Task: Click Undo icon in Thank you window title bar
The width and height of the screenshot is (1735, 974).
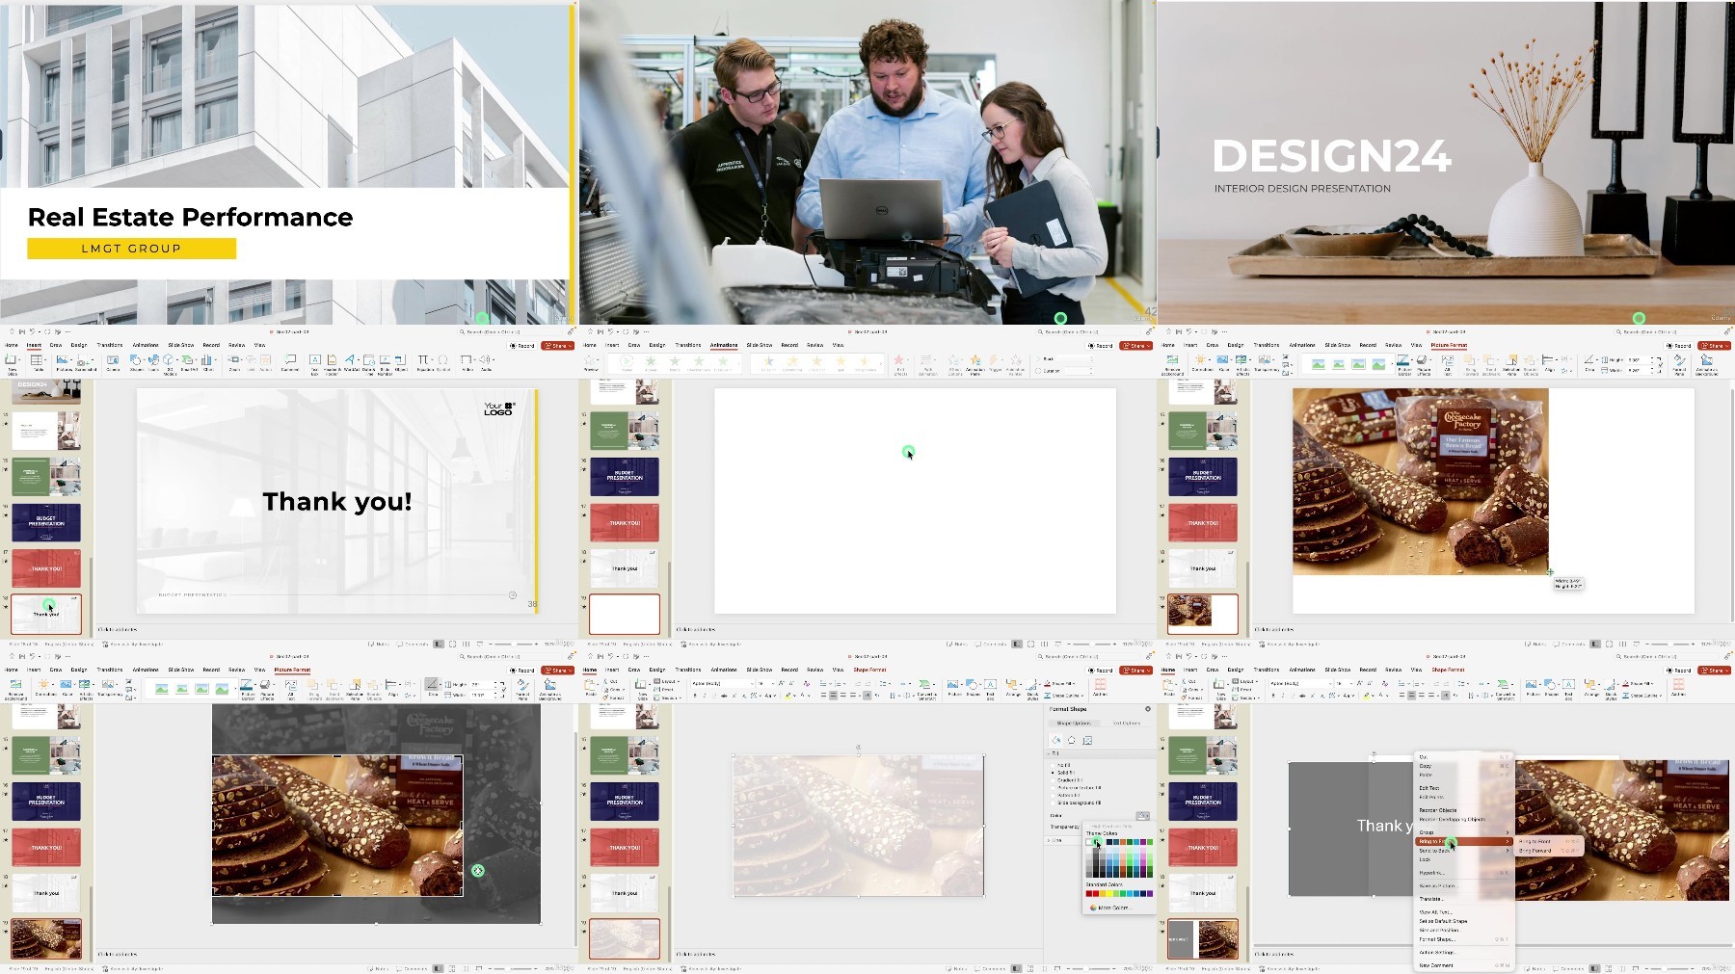Action: (x=32, y=331)
